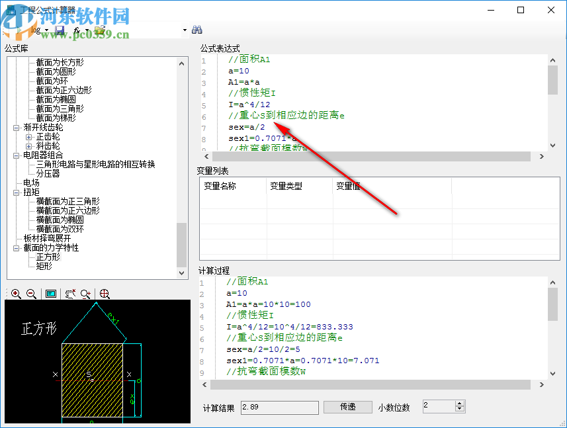Click the binoculars search icon
The width and height of the screenshot is (567, 428).
tap(197, 30)
